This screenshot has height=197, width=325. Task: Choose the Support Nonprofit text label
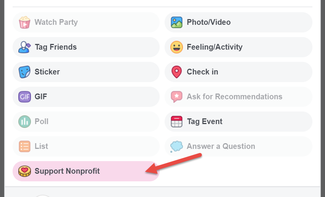point(67,171)
